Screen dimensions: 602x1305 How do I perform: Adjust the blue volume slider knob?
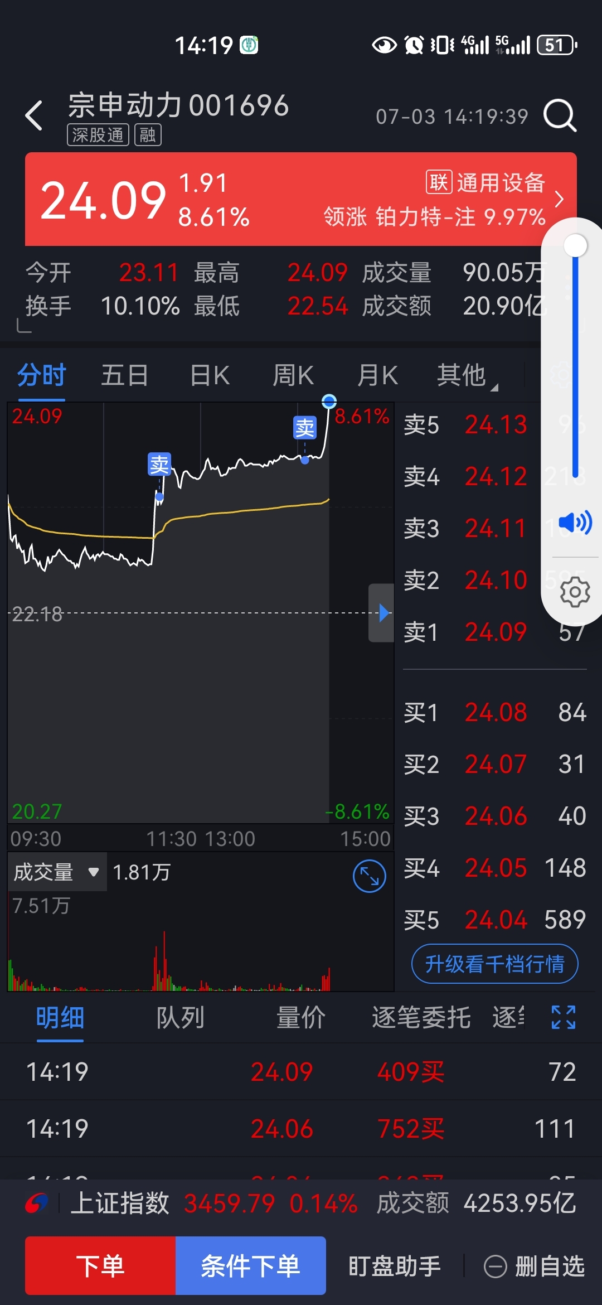coord(575,245)
